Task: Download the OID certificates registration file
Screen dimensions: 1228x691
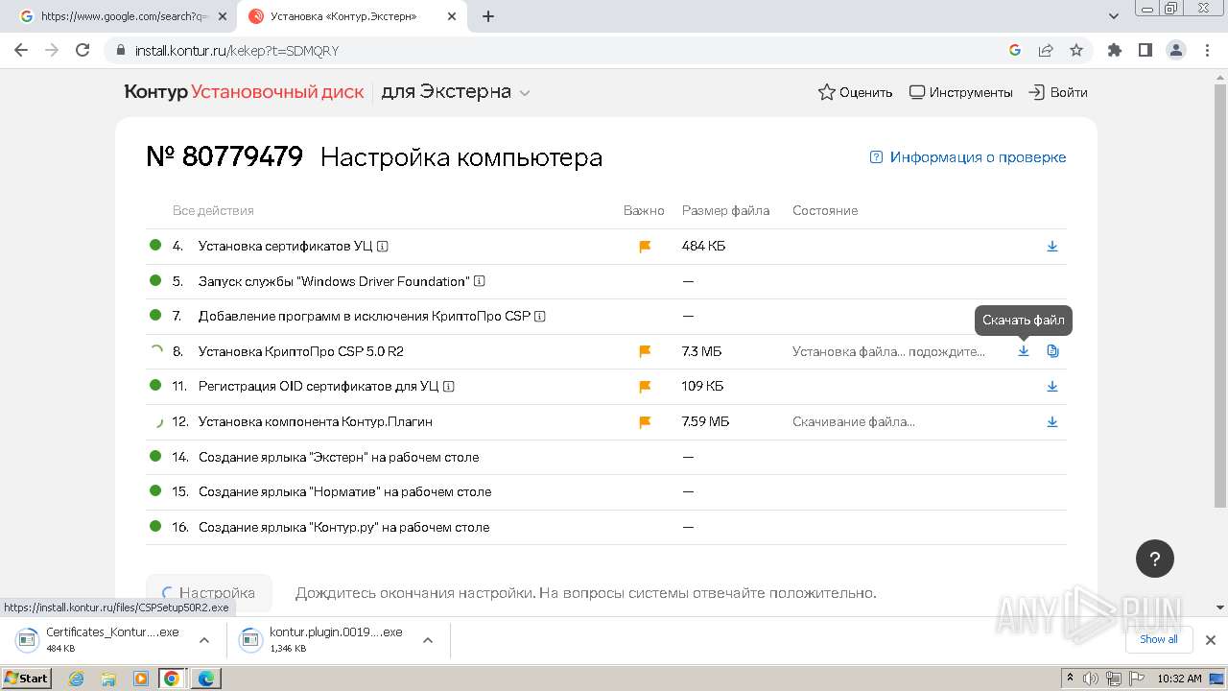Action: point(1052,387)
